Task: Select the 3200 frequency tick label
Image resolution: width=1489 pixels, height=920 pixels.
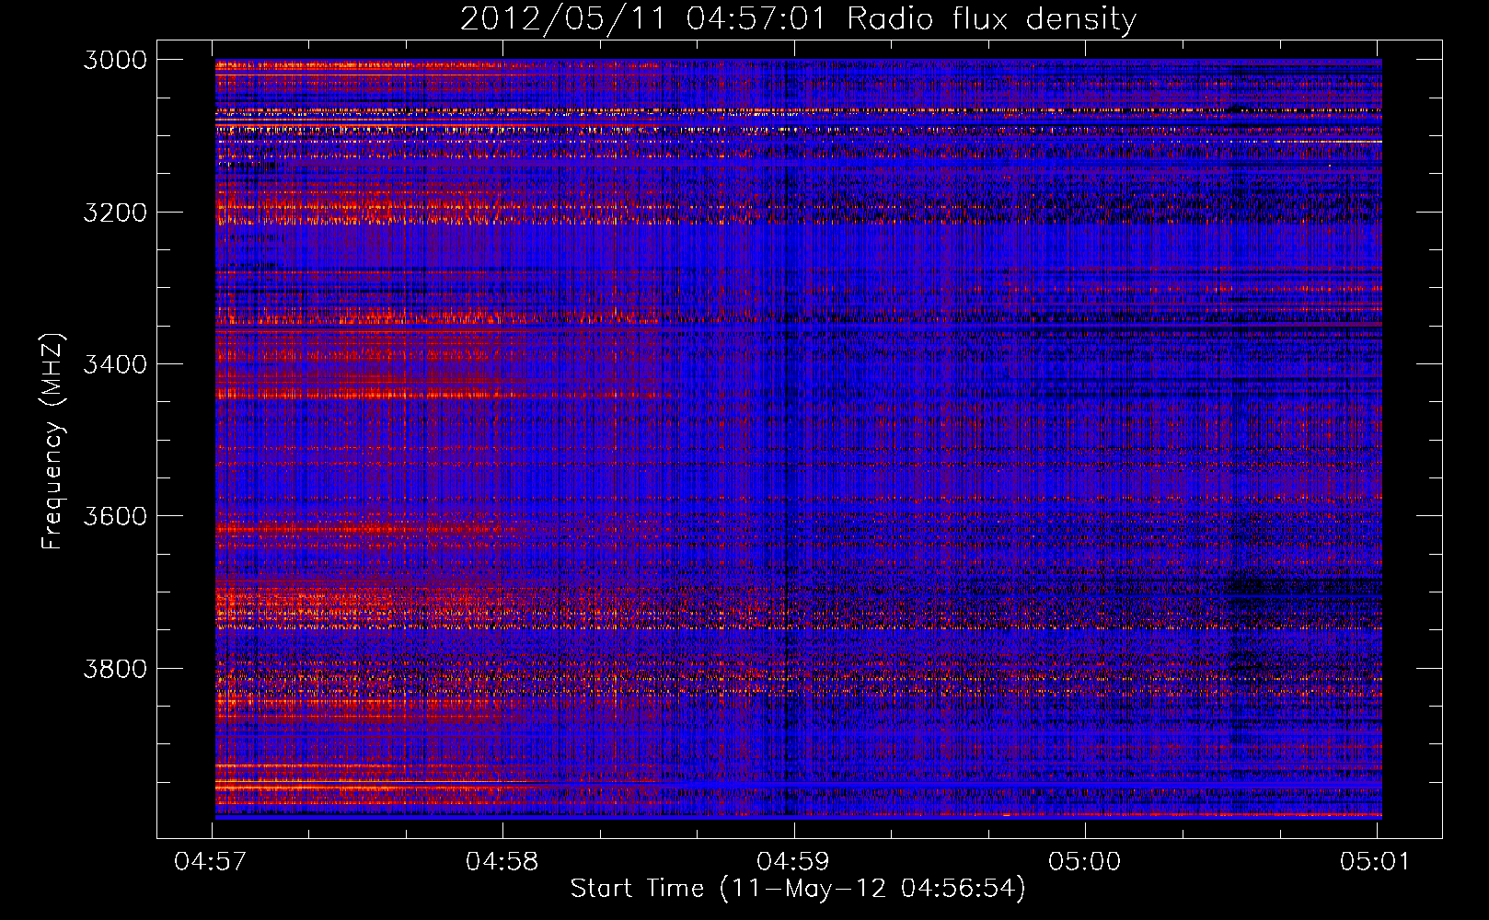Action: [115, 213]
